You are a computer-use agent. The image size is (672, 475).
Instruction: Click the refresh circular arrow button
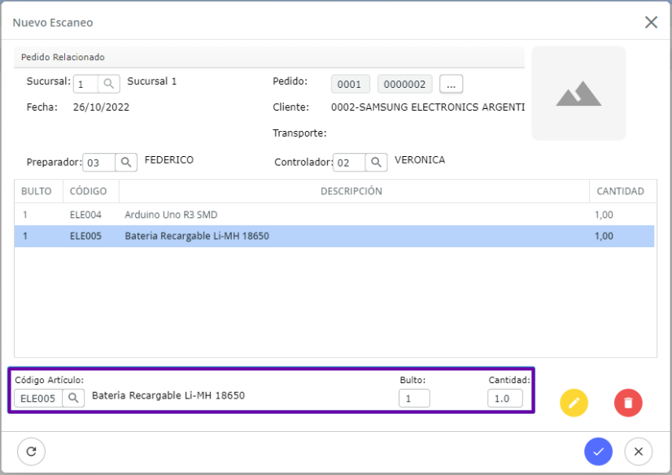[31, 451]
